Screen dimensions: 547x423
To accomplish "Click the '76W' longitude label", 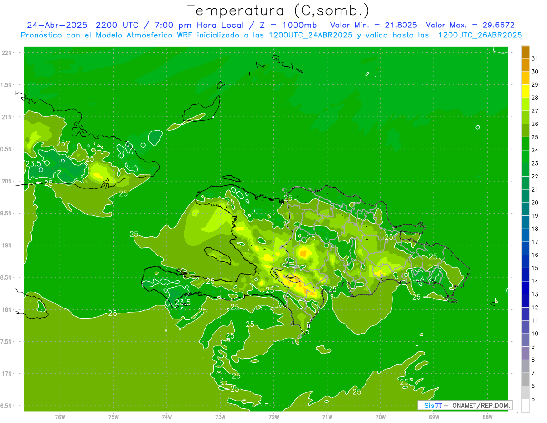I will pyautogui.click(x=60, y=417).
